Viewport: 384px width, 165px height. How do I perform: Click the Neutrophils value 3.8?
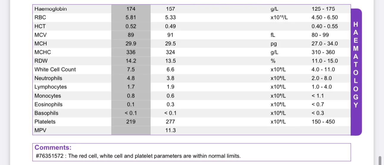point(170,78)
